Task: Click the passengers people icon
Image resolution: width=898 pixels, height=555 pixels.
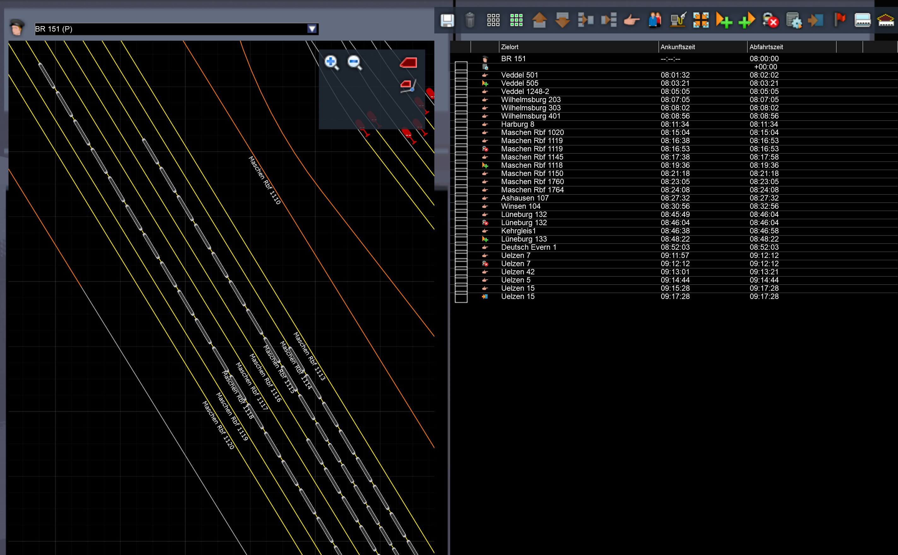Action: [654, 20]
